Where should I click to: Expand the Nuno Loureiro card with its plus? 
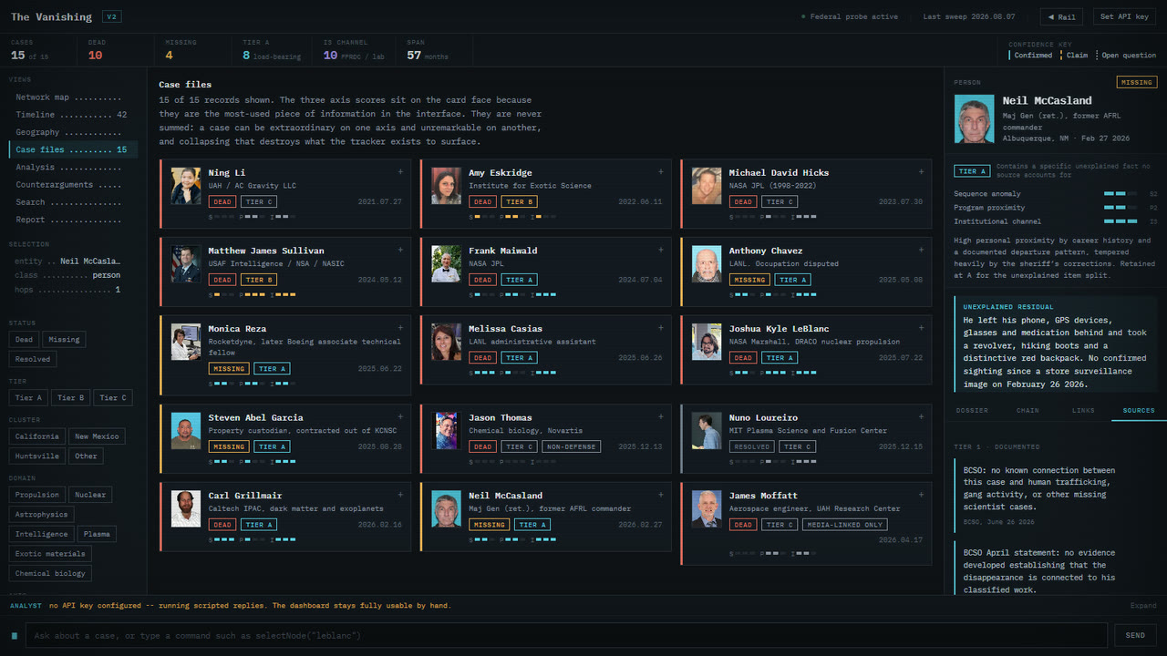point(921,417)
